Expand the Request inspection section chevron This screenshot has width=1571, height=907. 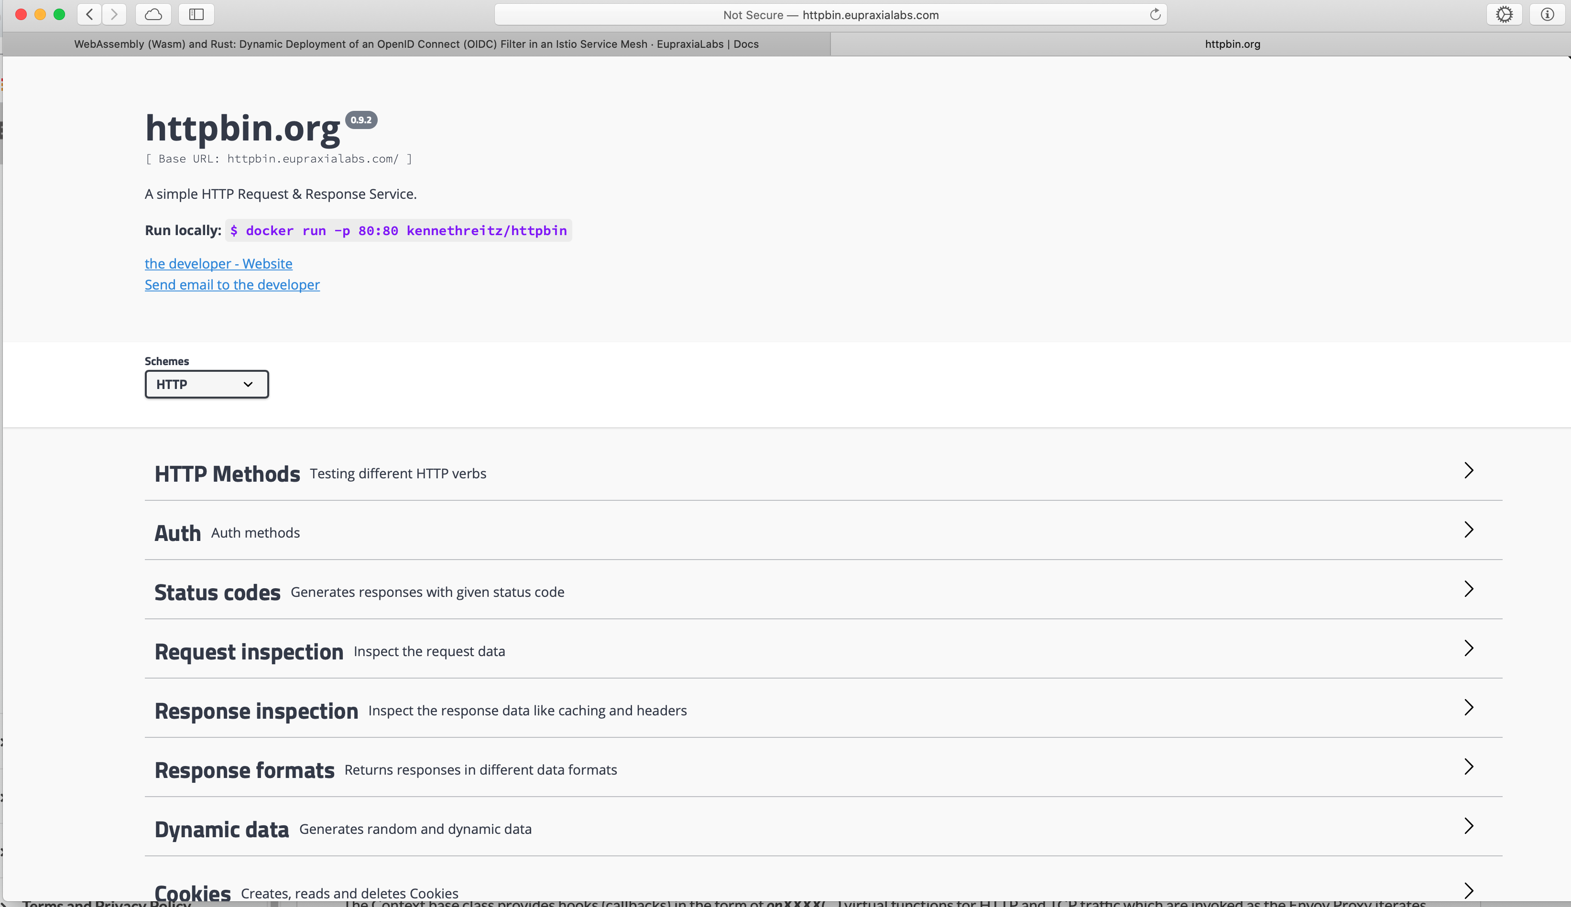click(x=1469, y=648)
